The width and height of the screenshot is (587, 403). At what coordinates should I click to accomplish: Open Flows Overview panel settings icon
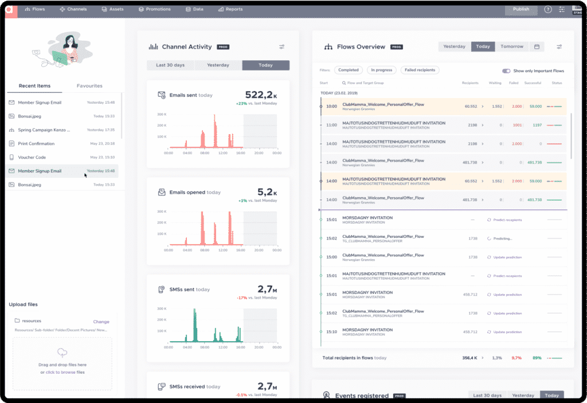[559, 47]
